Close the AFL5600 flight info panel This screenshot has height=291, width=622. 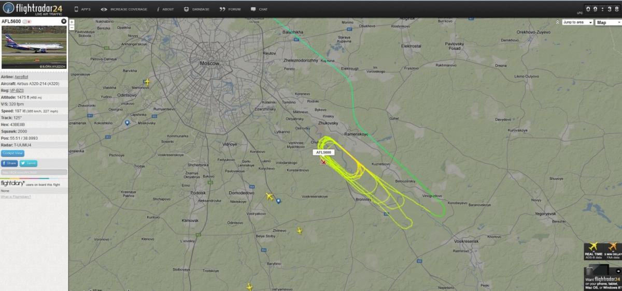click(64, 22)
